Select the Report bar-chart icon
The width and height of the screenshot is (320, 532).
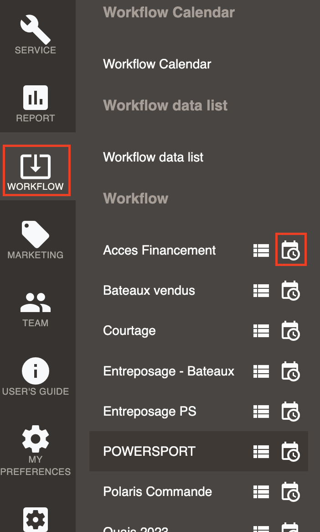pos(35,97)
